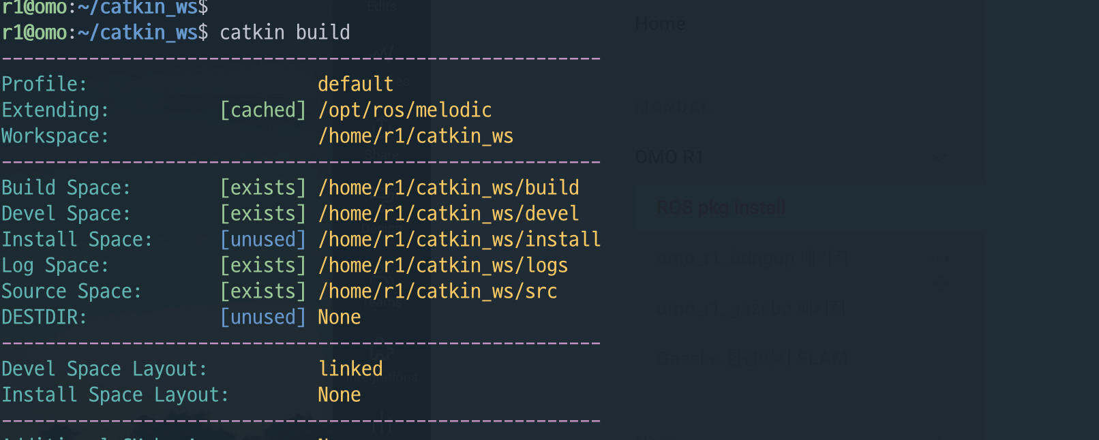Click the /home/r1/catkin_ws/install path

click(x=459, y=240)
